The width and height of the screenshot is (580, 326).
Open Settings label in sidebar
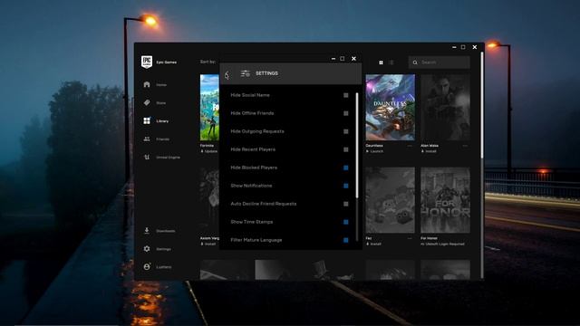163,249
